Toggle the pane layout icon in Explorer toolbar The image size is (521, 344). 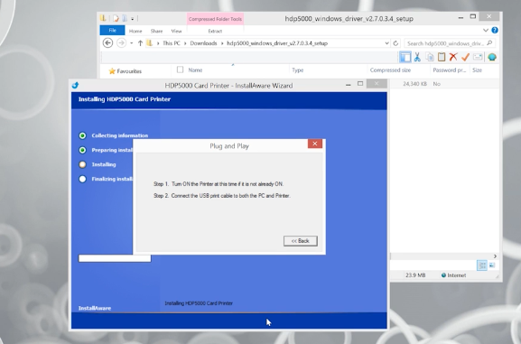[x=405, y=57]
